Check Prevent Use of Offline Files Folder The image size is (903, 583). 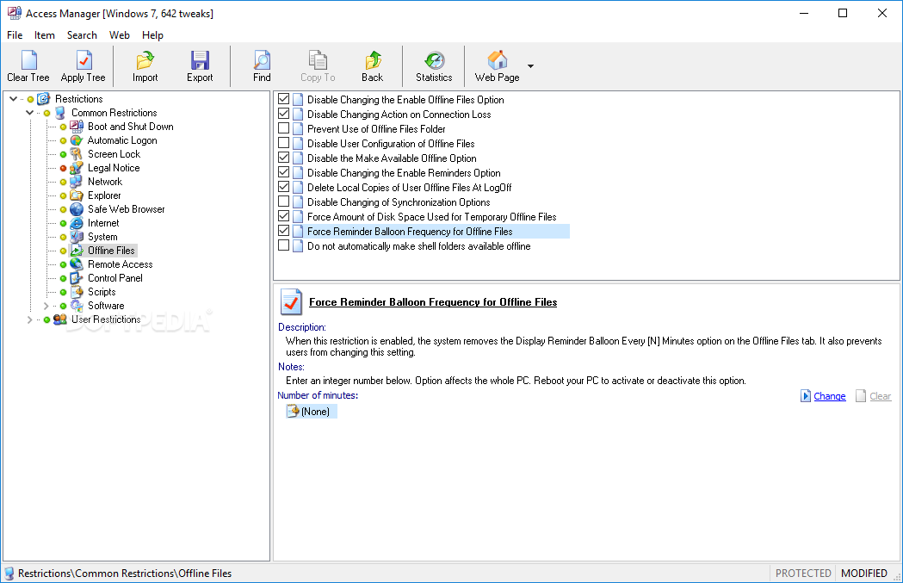283,128
